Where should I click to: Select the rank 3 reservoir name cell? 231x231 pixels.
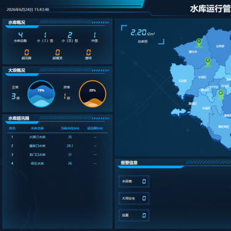pos(37,155)
